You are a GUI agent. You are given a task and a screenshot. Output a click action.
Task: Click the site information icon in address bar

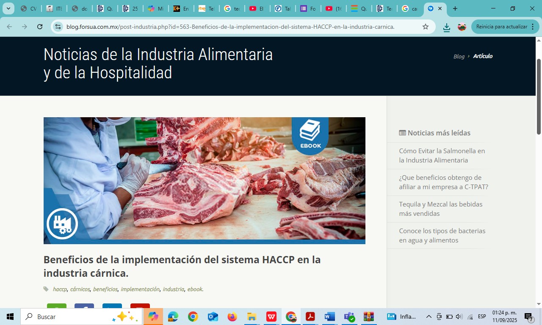[58, 27]
